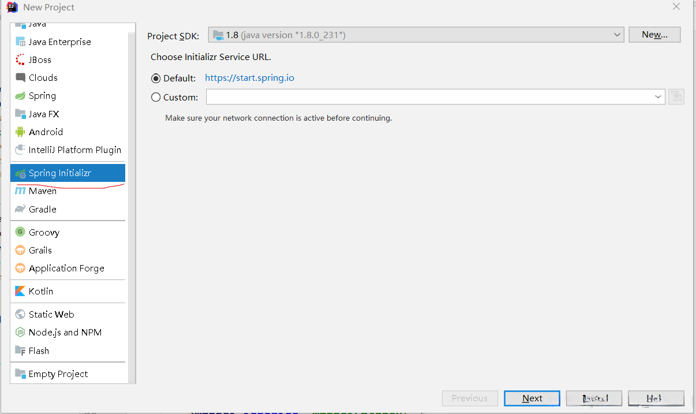Pick the Gradle list entry
The height and width of the screenshot is (414, 696).
[68, 209]
